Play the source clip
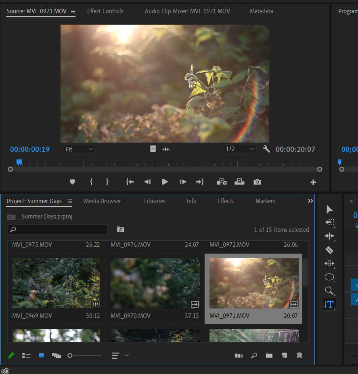The image size is (358, 374). click(165, 182)
